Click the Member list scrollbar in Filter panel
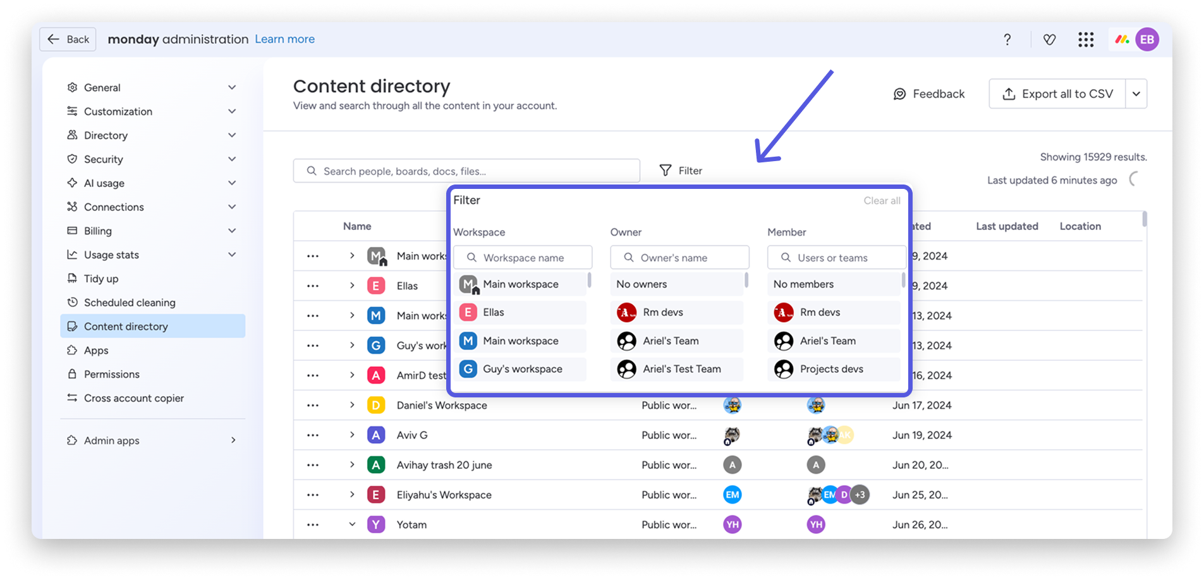 click(903, 280)
